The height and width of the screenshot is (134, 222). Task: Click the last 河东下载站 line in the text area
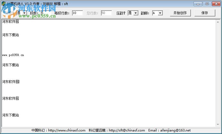click(x=11, y=115)
